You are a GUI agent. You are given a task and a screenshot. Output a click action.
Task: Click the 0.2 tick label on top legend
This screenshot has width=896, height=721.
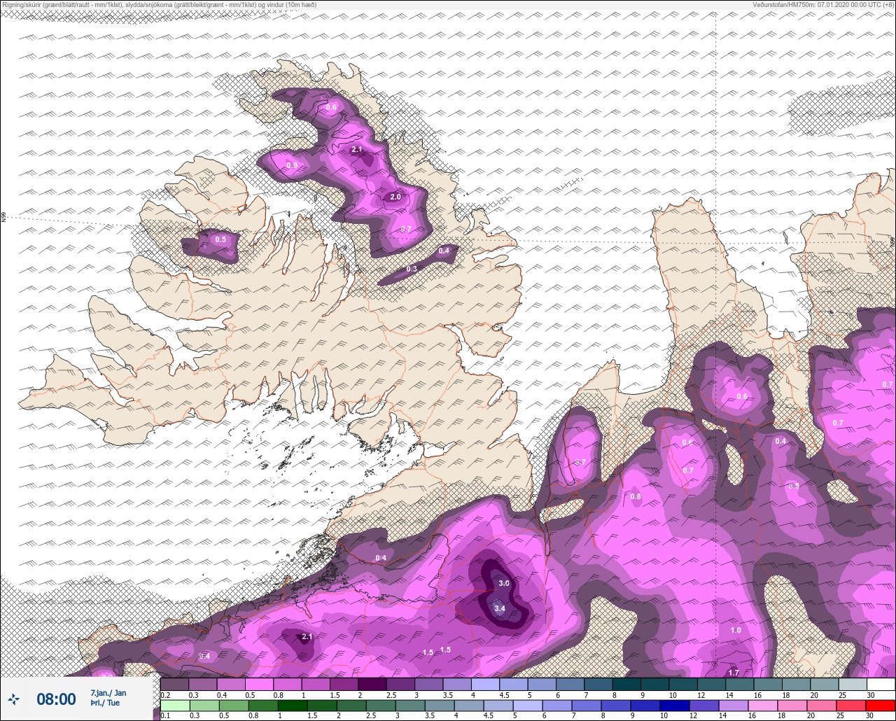pyautogui.click(x=166, y=694)
